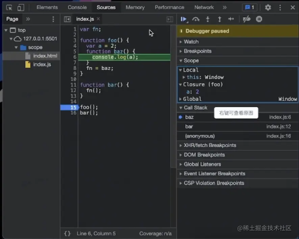This screenshot has width=299, height=239.
Task: Open index.js:6 source link
Action: click(x=280, y=117)
